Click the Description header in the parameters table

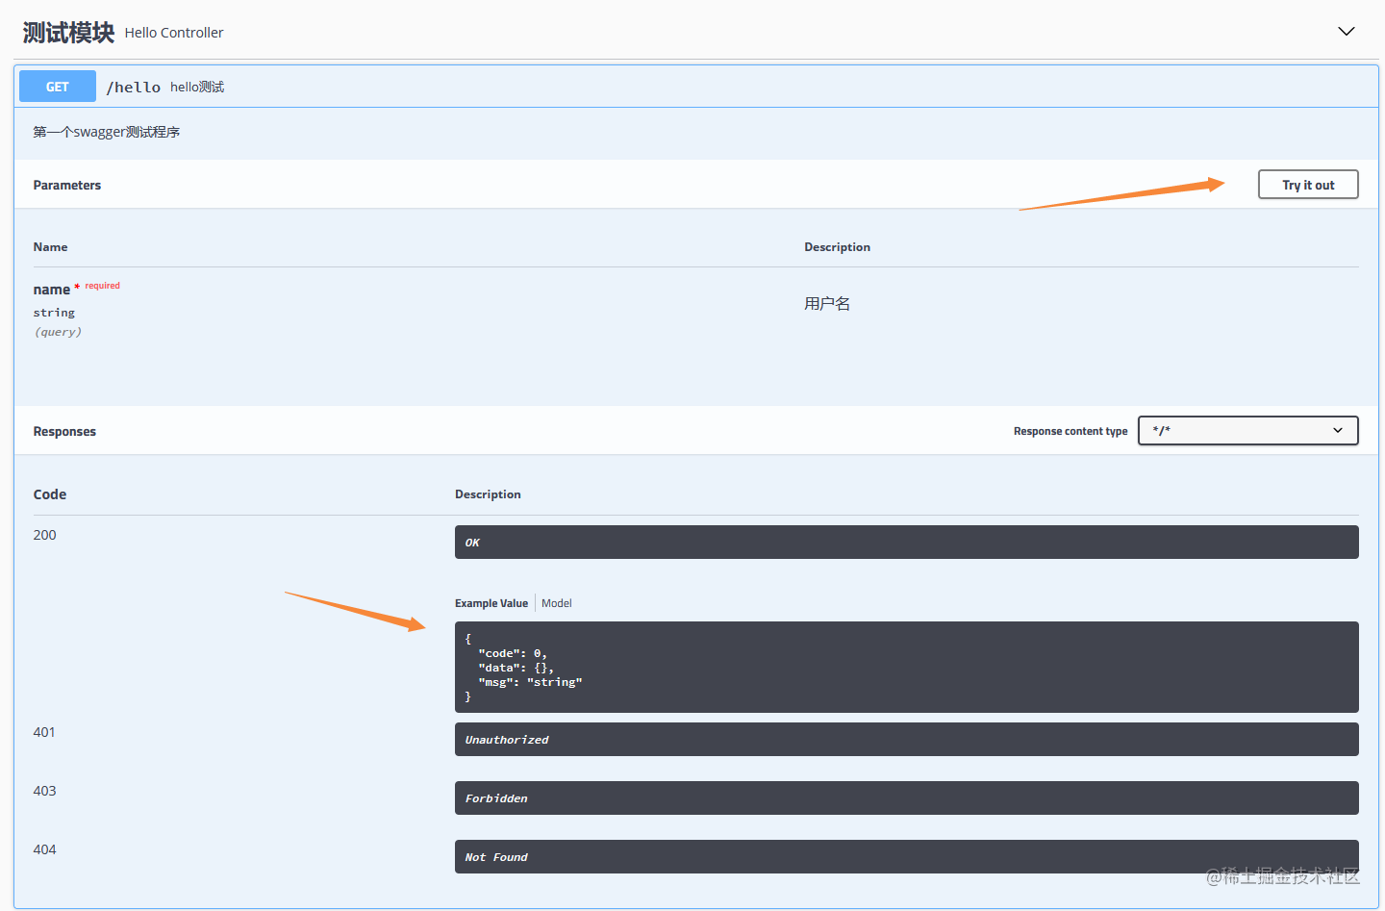(x=837, y=247)
